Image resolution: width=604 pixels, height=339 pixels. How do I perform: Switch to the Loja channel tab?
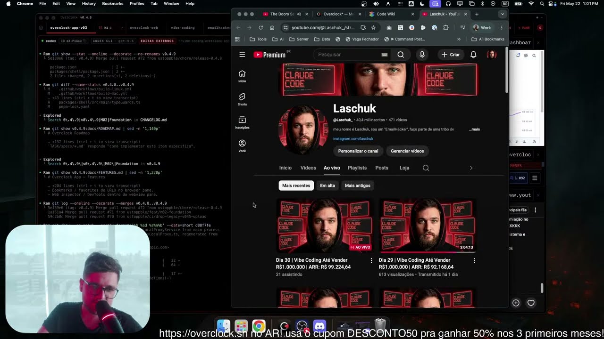coord(404,168)
